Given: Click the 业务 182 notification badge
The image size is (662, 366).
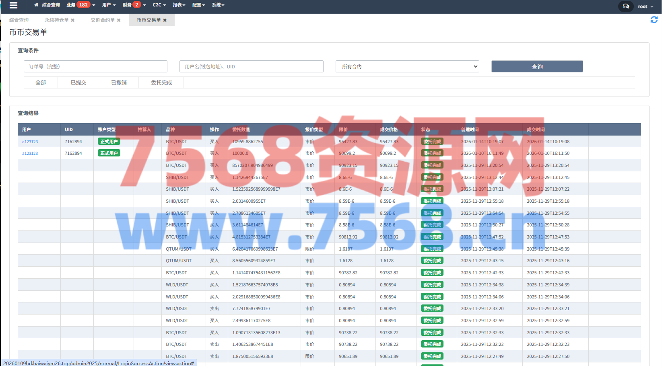Looking at the screenshot, I should pos(83,5).
